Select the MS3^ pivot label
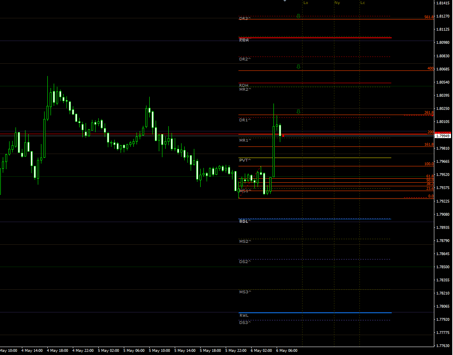The height and width of the screenshot is (355, 453). (245, 292)
